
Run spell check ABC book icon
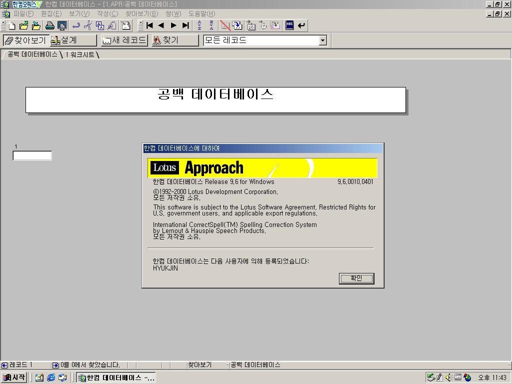(289, 25)
